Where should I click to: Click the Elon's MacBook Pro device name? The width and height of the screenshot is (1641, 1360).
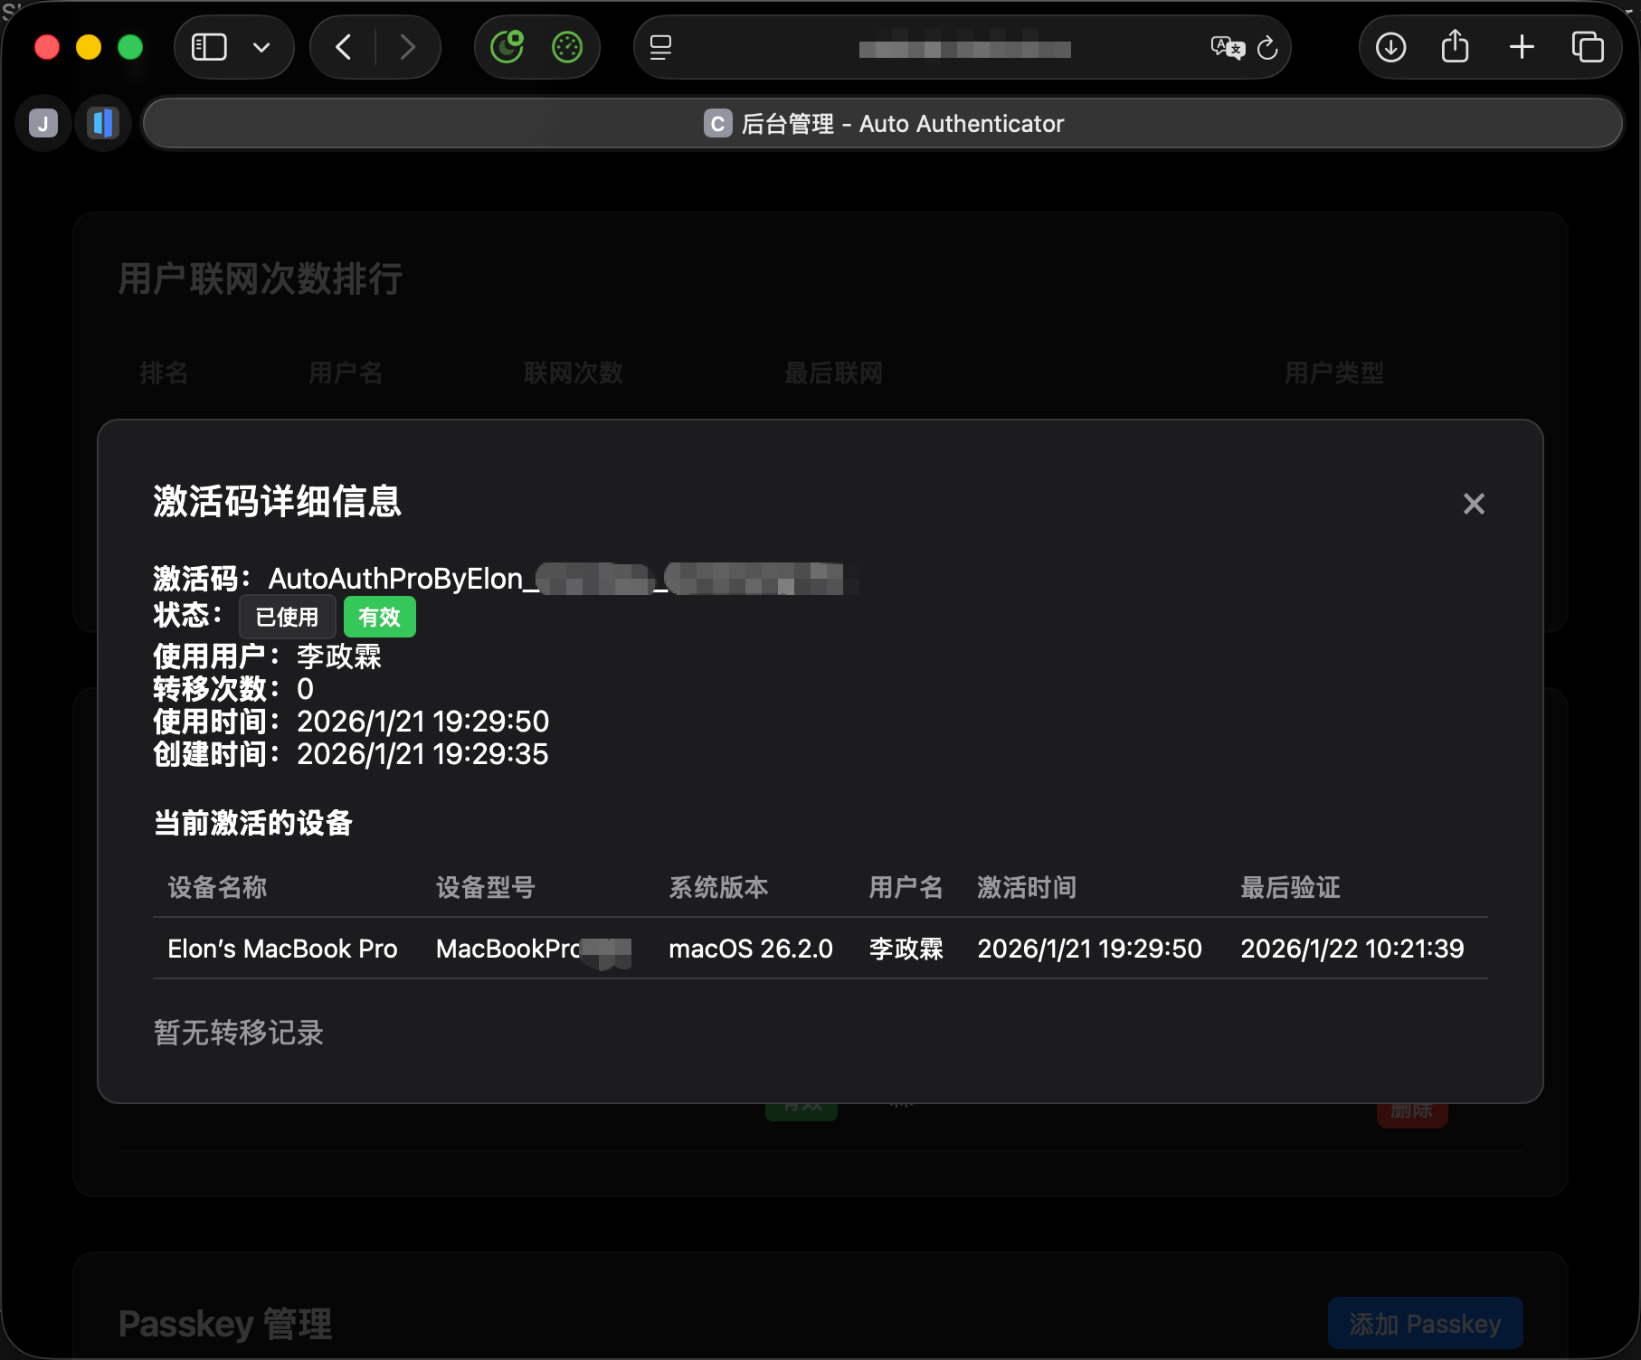(282, 949)
